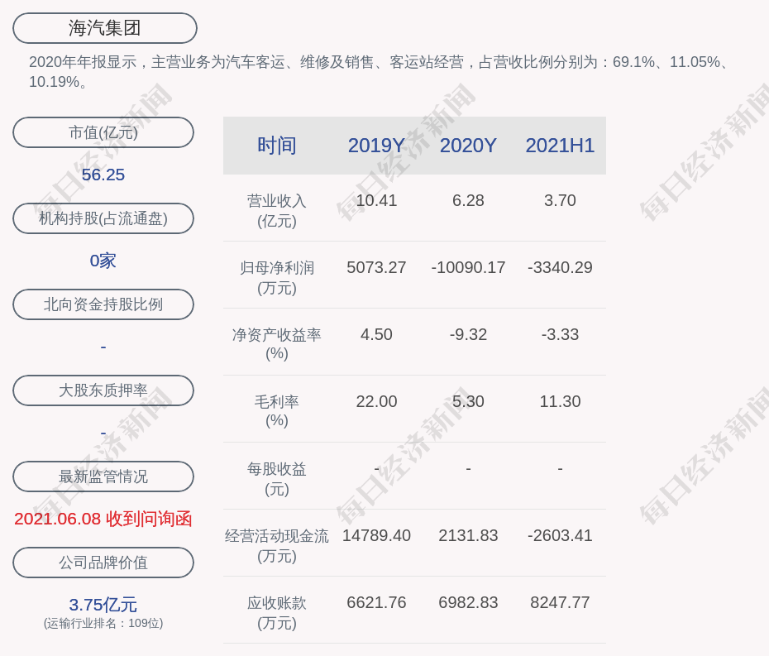This screenshot has width=769, height=656.
Task: Open the 2021.06.08 收到问询函 red notice
Action: click(x=103, y=519)
